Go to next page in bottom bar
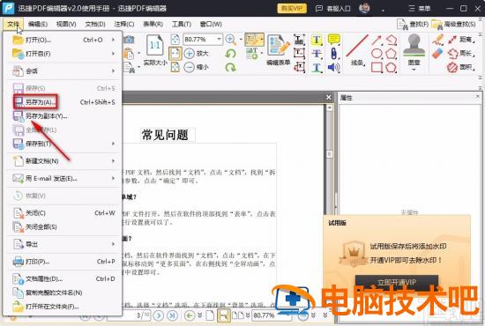This screenshot has height=326, width=485. point(159,315)
